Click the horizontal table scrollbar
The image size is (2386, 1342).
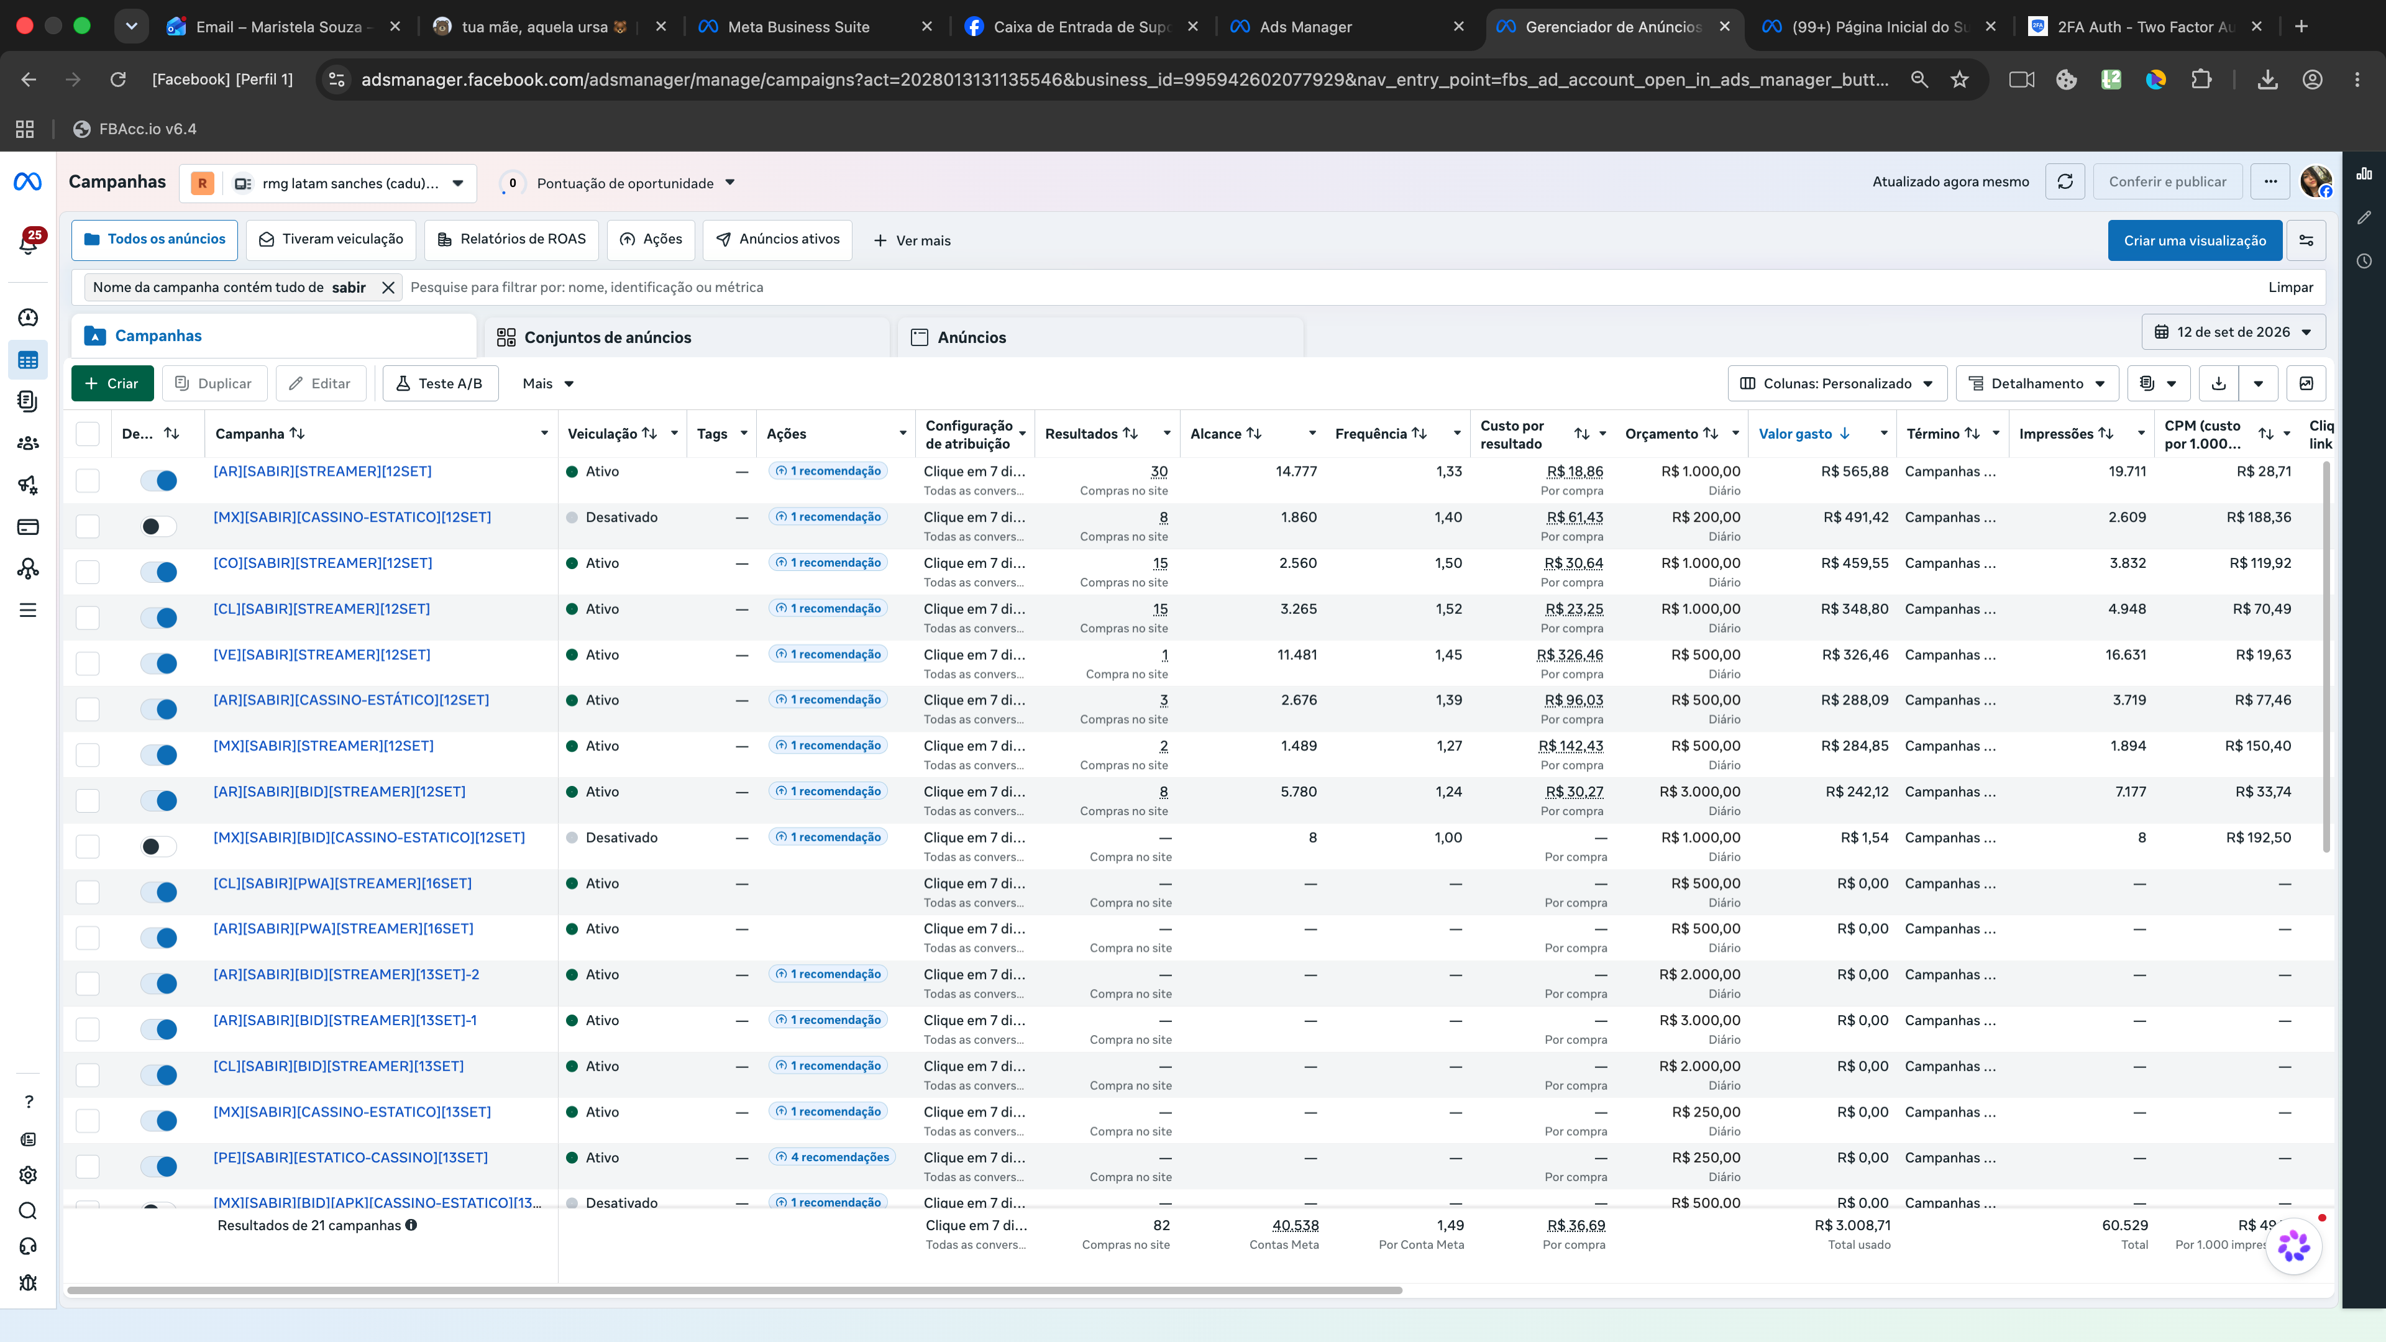pyautogui.click(x=734, y=1289)
